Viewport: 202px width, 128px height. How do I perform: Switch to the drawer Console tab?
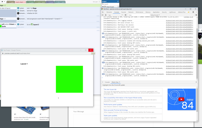[107, 82]
